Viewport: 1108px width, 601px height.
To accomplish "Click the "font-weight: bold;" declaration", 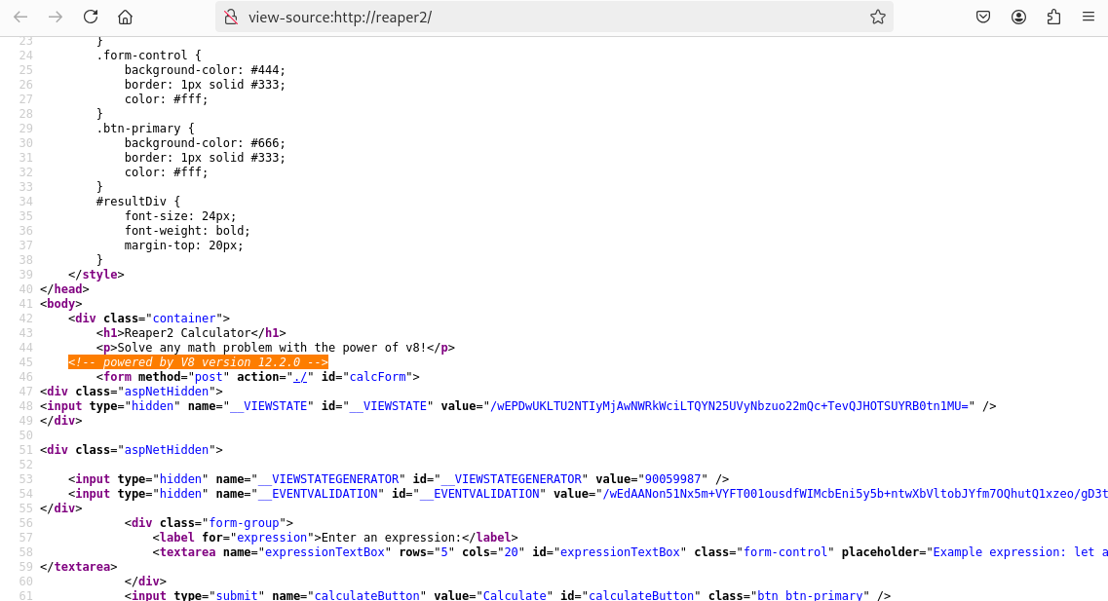I will [x=187, y=231].
